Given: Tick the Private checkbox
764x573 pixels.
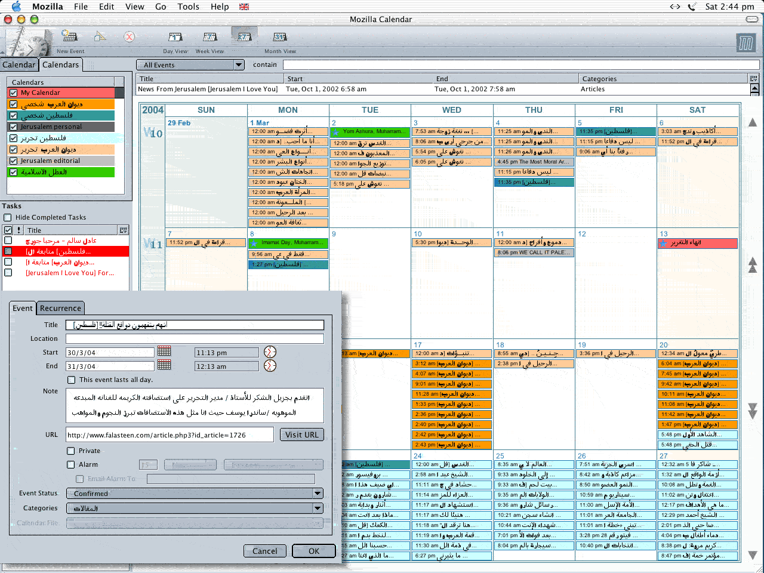Looking at the screenshot, I should point(71,451).
